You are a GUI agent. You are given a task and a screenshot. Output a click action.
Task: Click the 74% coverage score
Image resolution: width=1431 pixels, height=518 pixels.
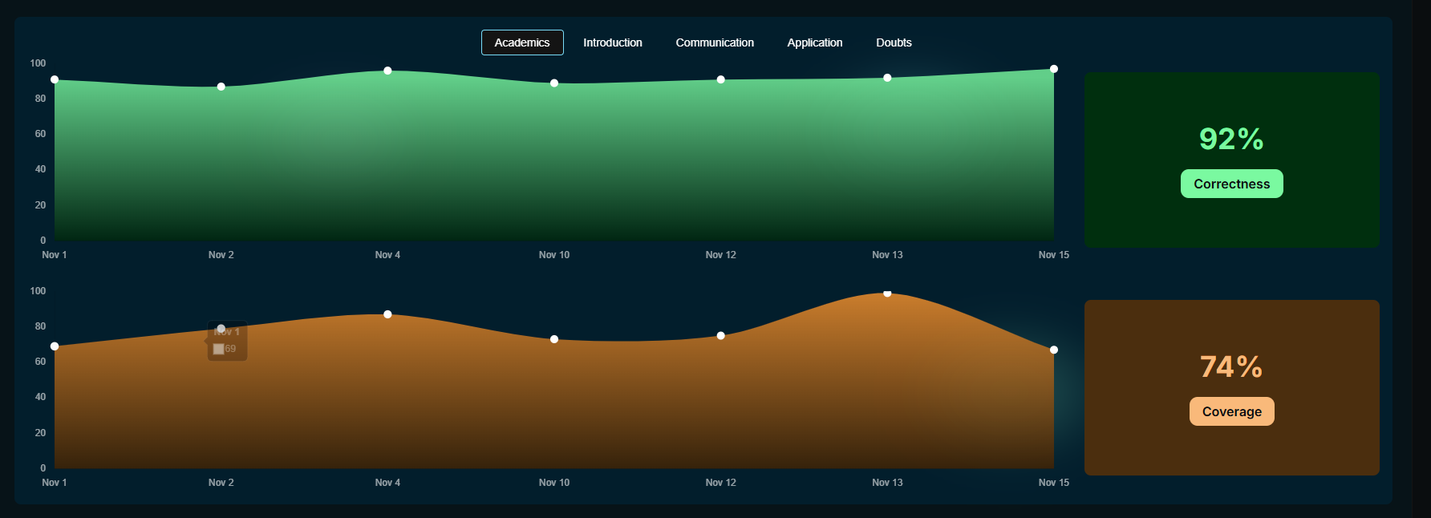point(1231,366)
